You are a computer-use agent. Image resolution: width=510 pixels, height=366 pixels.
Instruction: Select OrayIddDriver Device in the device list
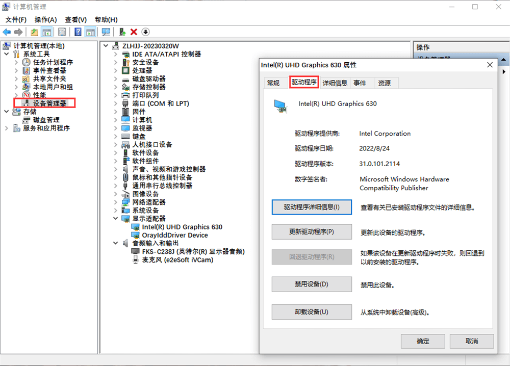[x=174, y=235]
